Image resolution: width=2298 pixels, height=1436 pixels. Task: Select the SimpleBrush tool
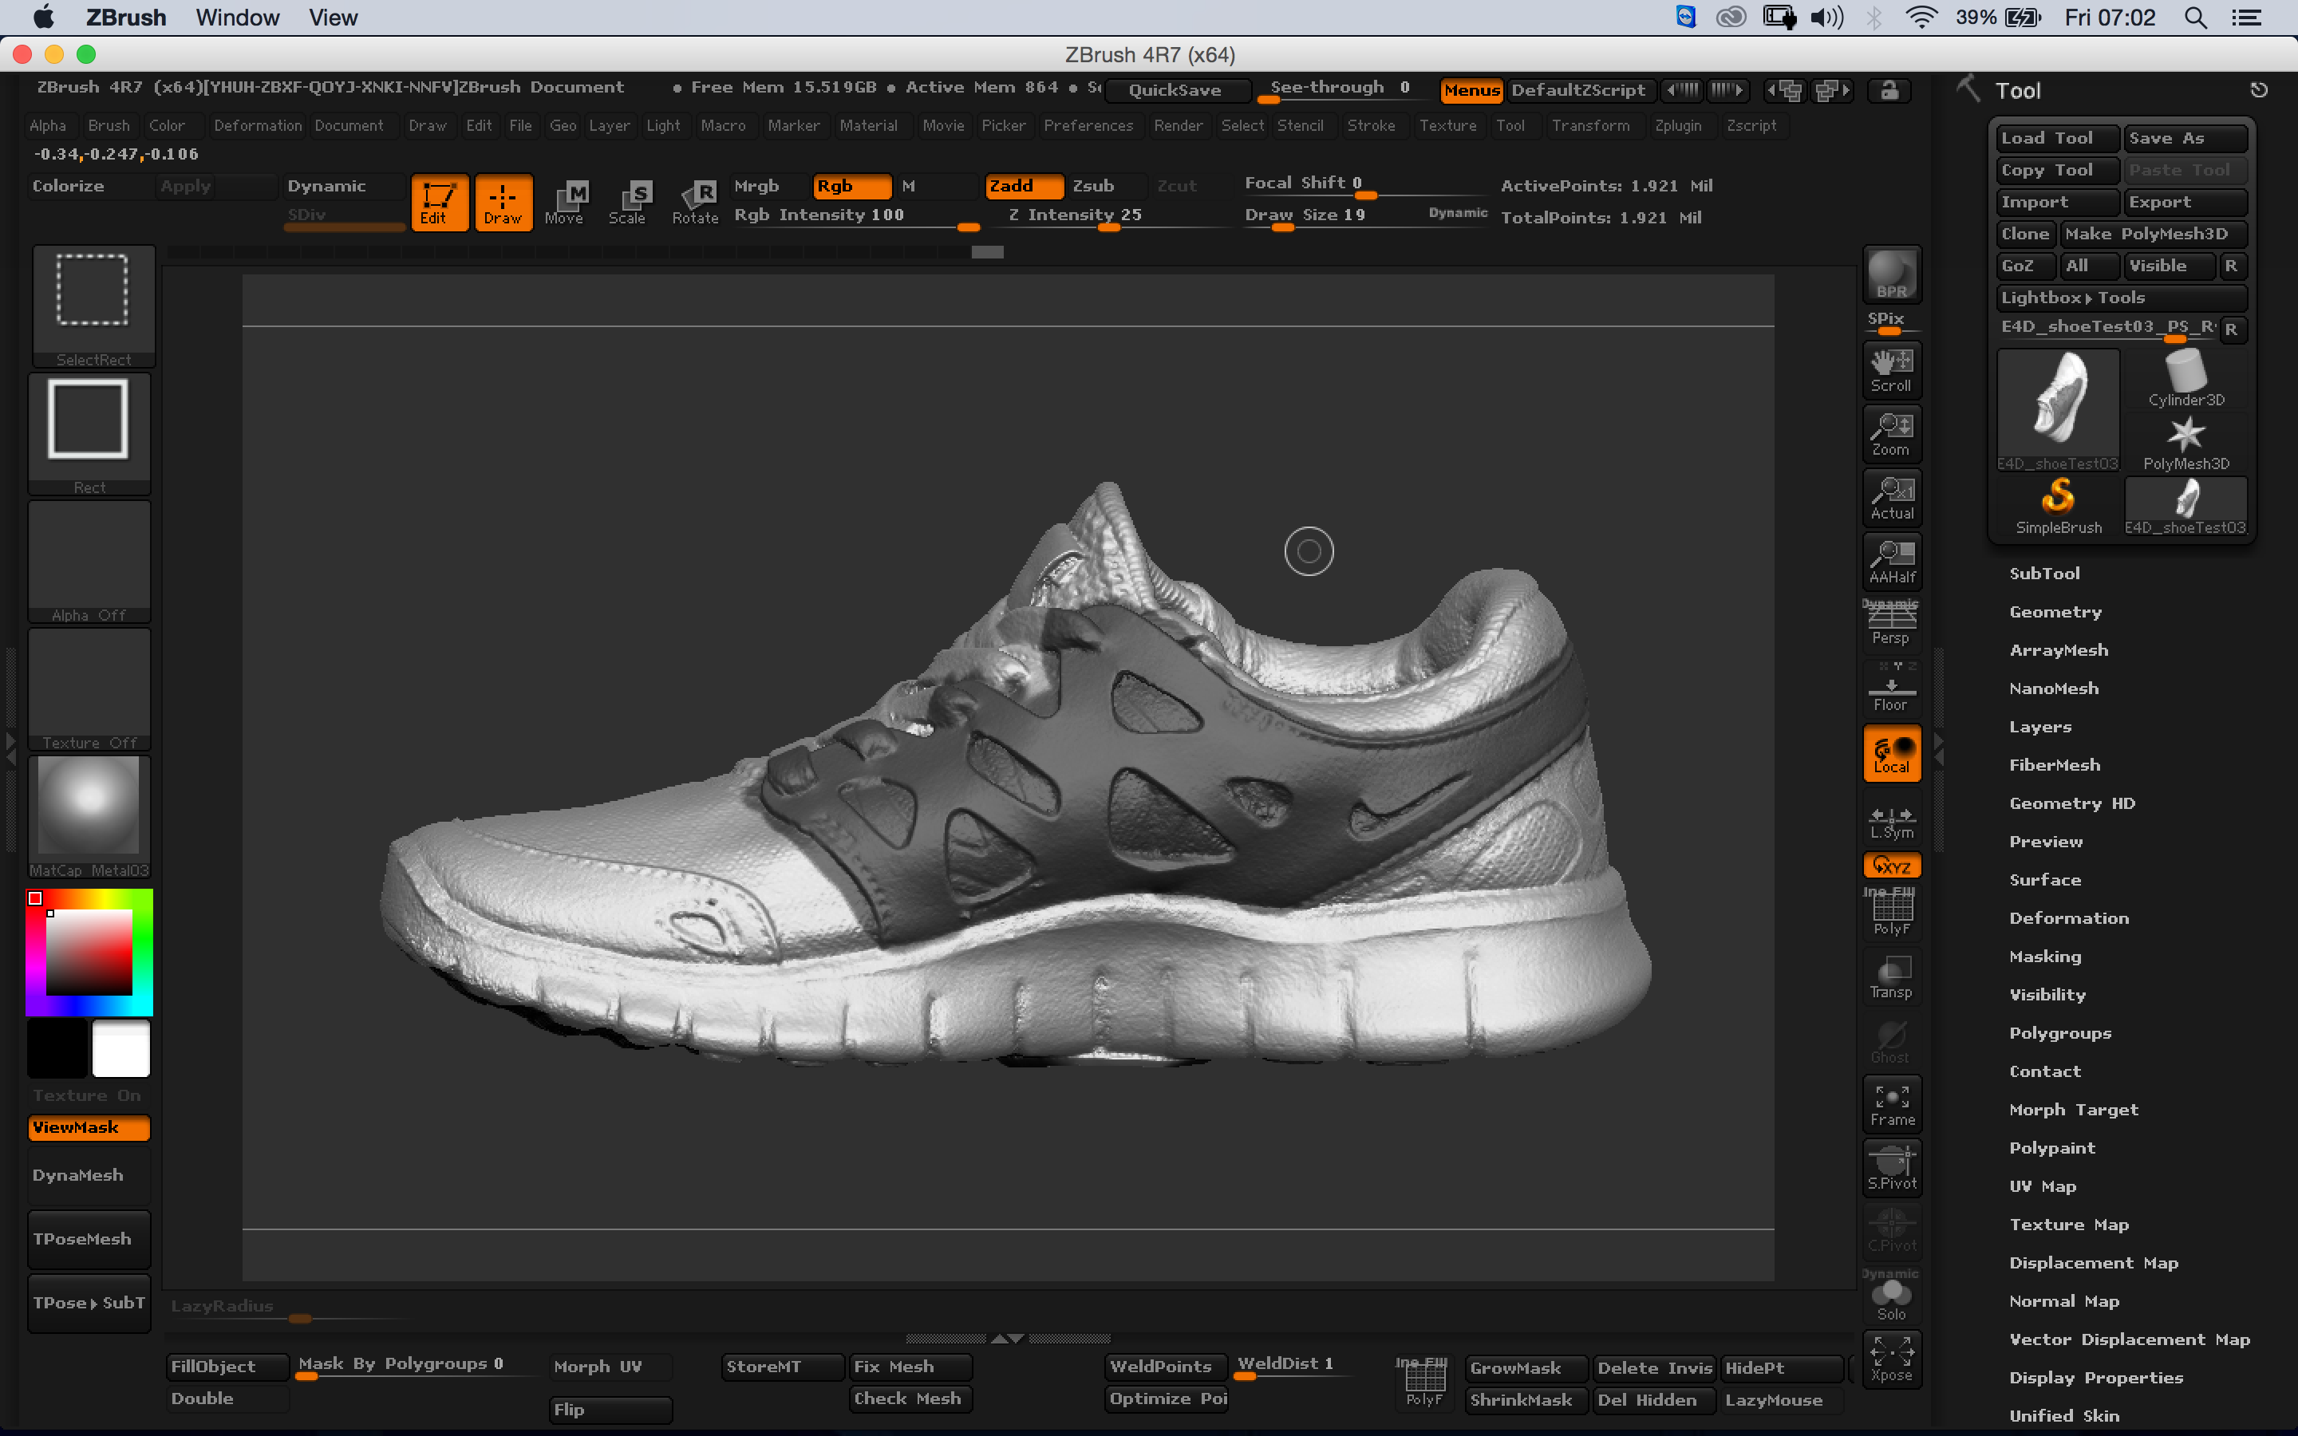tap(2058, 507)
